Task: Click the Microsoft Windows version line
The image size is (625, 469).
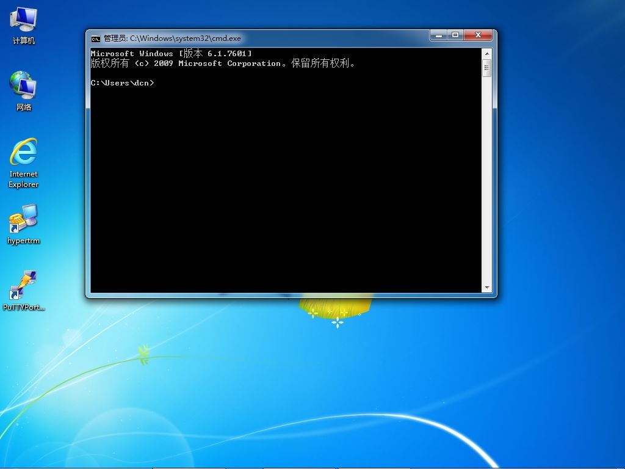Action: click(171, 54)
